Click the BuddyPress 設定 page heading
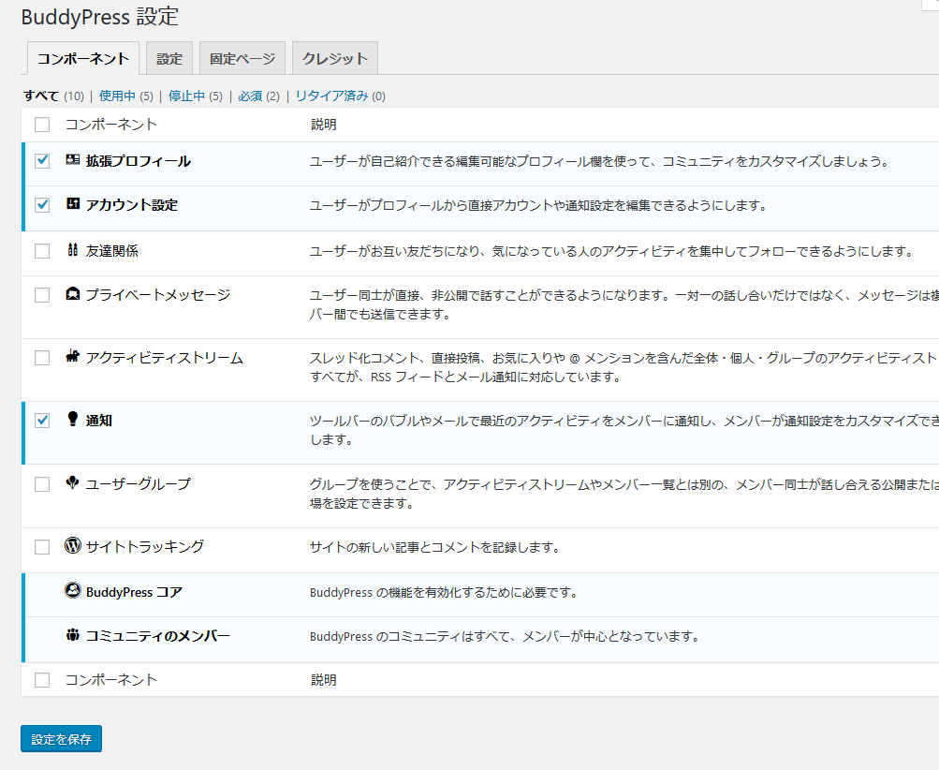 [x=100, y=16]
